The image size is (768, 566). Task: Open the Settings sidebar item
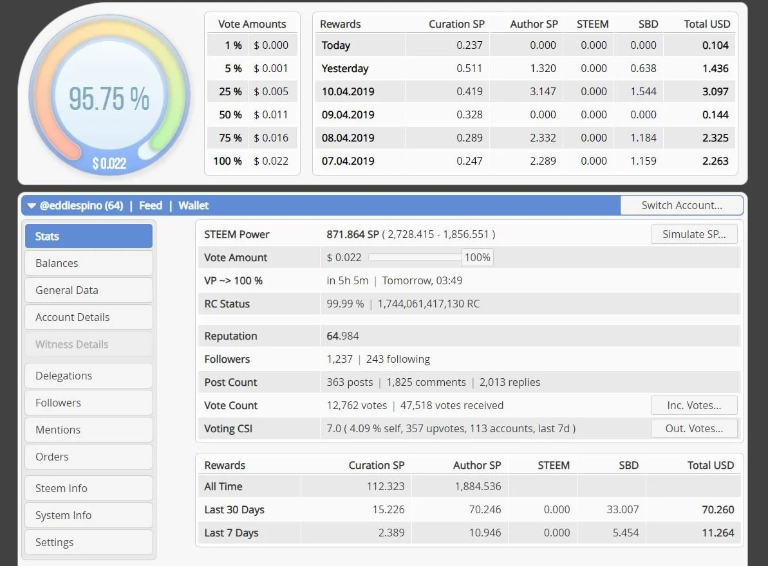pyautogui.click(x=89, y=542)
